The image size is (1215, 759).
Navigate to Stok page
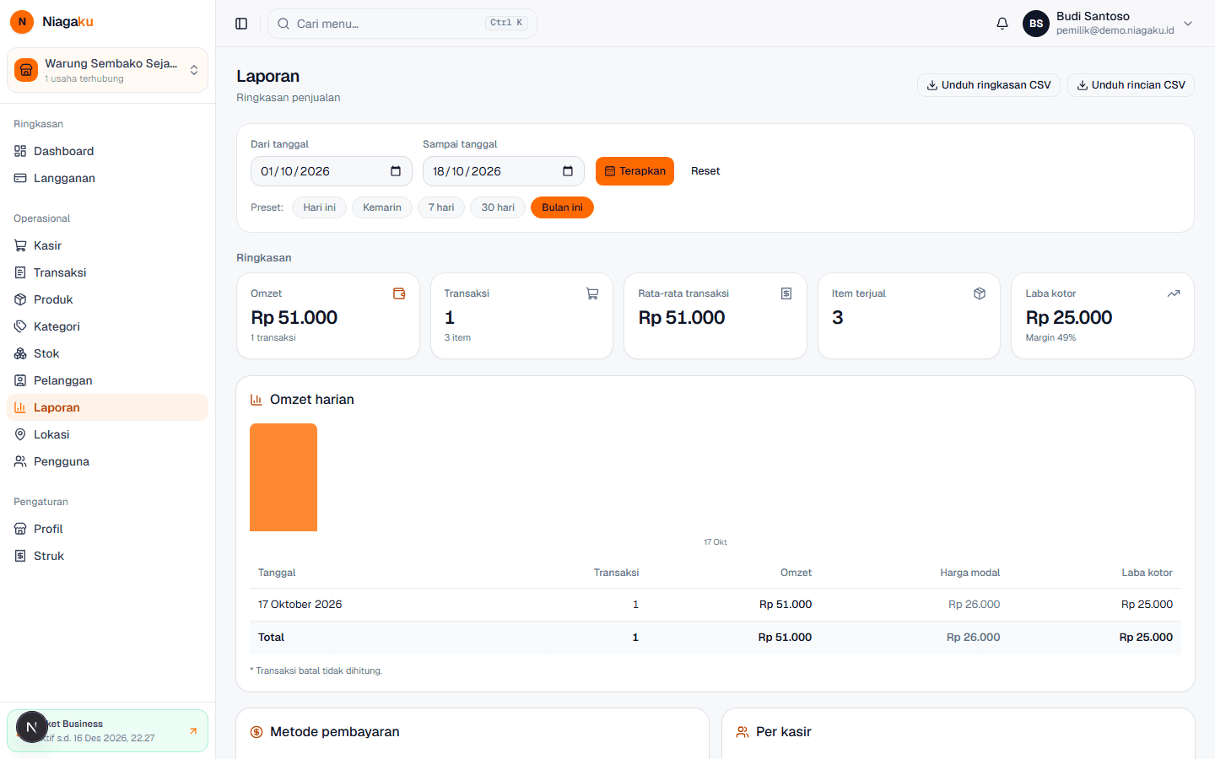point(107,353)
